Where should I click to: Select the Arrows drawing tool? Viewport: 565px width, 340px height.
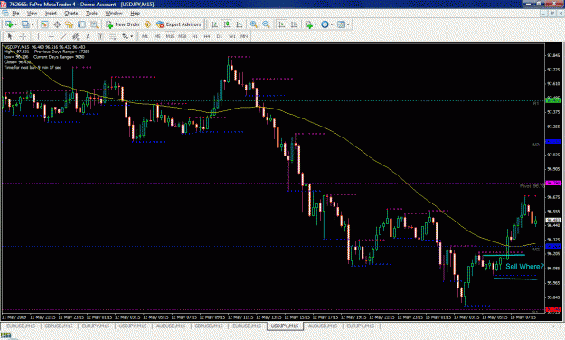click(x=125, y=36)
